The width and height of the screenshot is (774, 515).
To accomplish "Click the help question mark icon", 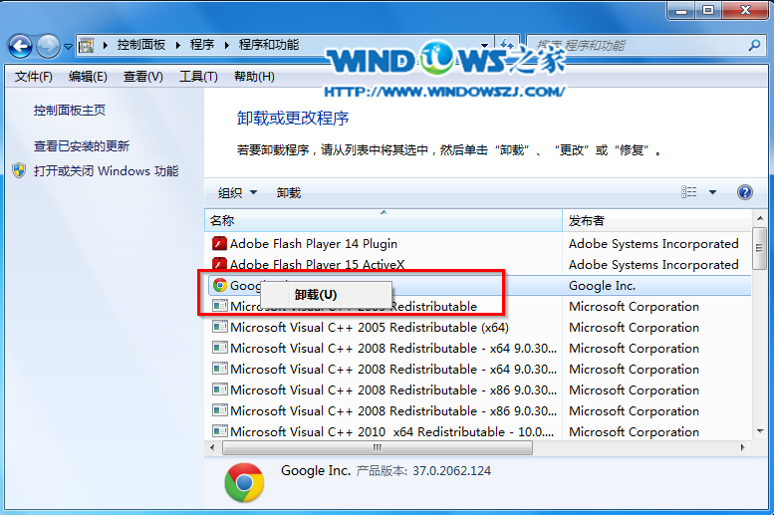I will pos(744,192).
